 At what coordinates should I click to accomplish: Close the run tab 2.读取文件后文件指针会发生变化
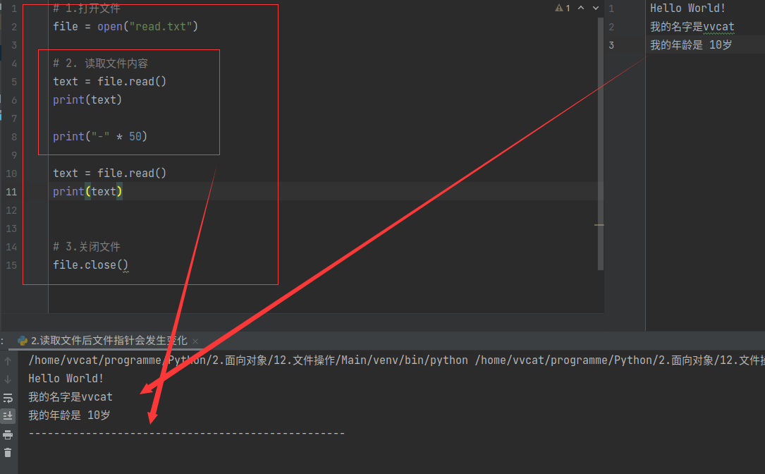click(x=195, y=341)
